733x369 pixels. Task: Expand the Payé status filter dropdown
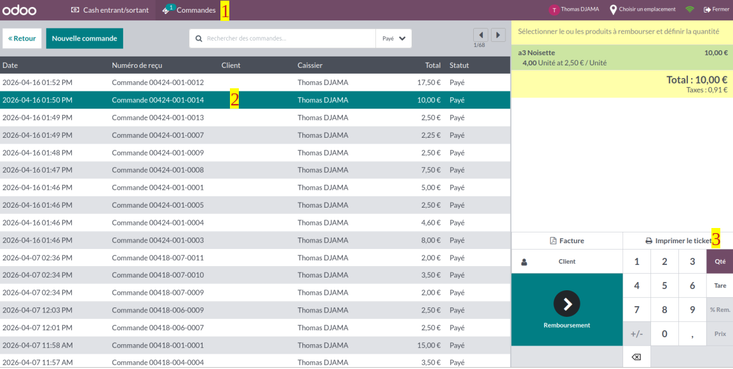click(x=394, y=38)
